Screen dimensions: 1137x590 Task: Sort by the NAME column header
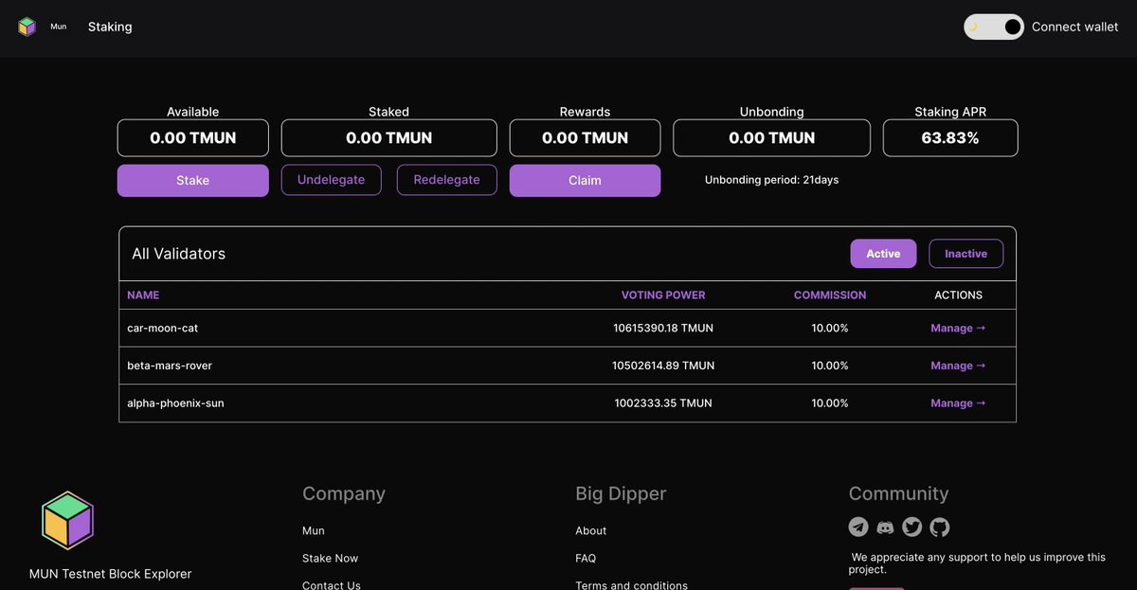[143, 295]
